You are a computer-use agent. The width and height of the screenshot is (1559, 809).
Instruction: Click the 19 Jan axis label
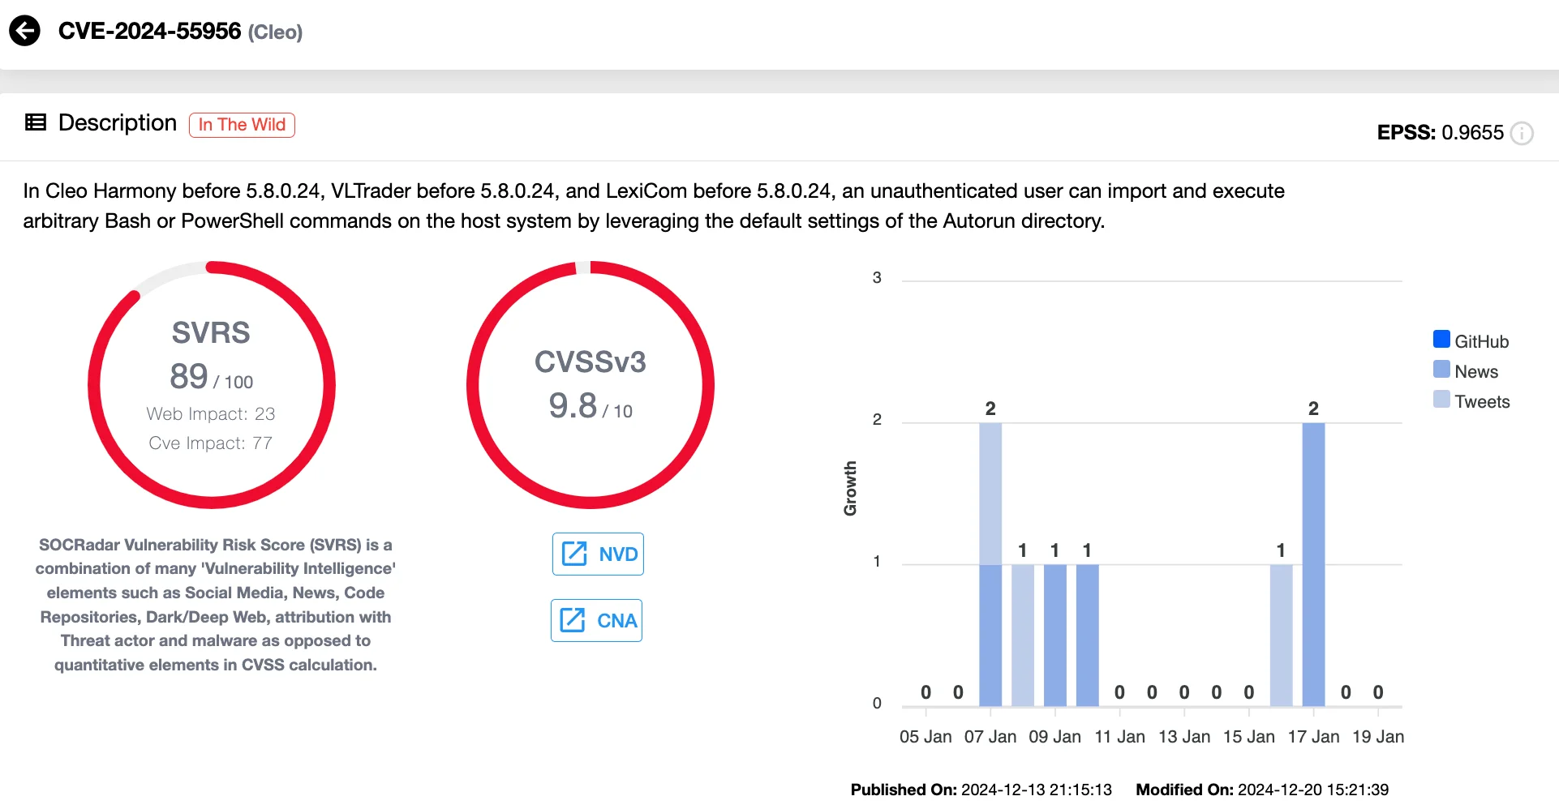click(x=1378, y=736)
